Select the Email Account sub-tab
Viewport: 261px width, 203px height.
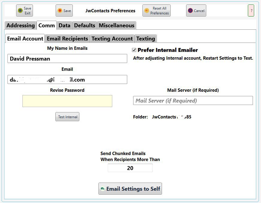pyautogui.click(x=25, y=39)
